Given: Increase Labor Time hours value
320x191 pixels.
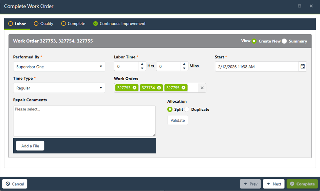Looking at the screenshot, I should pyautogui.click(x=142, y=64).
